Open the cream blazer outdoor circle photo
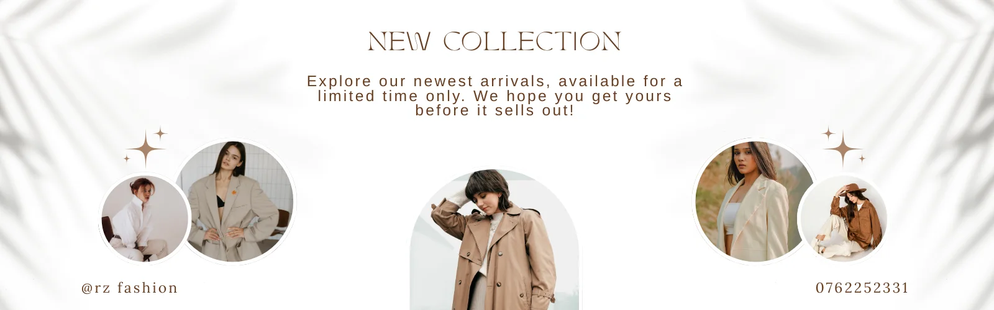Viewport: 994px width, 310px height. point(755,201)
